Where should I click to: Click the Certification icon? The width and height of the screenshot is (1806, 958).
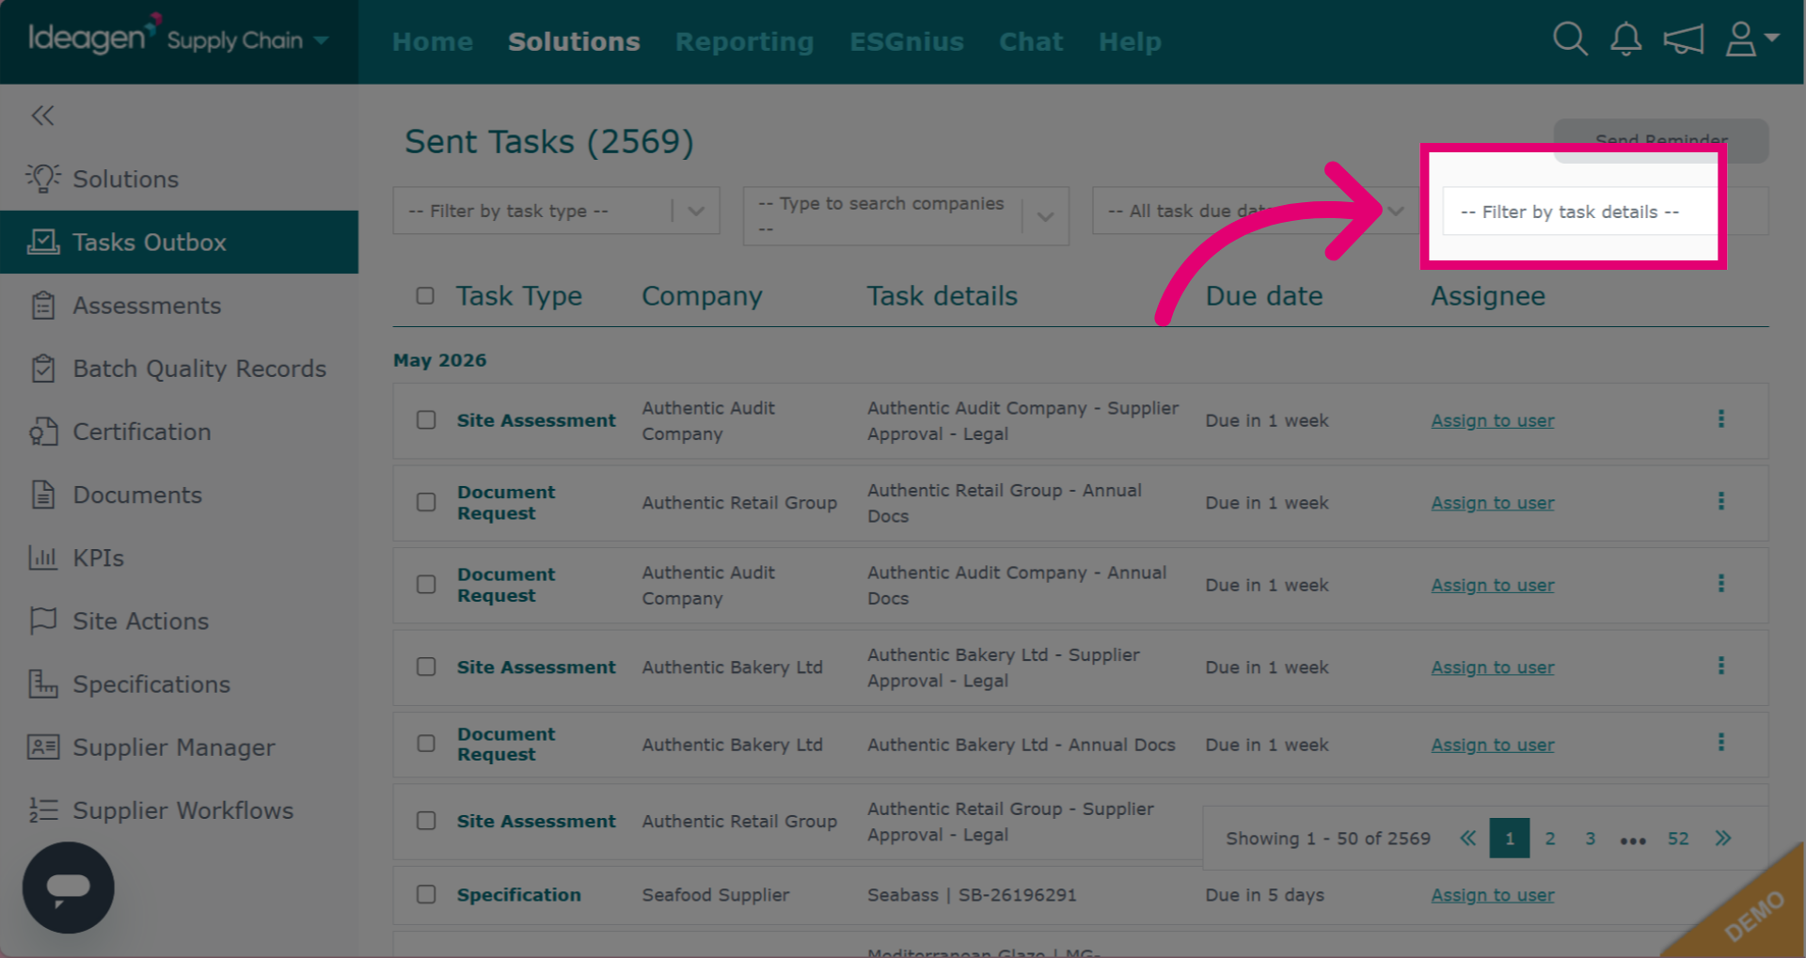[43, 432]
